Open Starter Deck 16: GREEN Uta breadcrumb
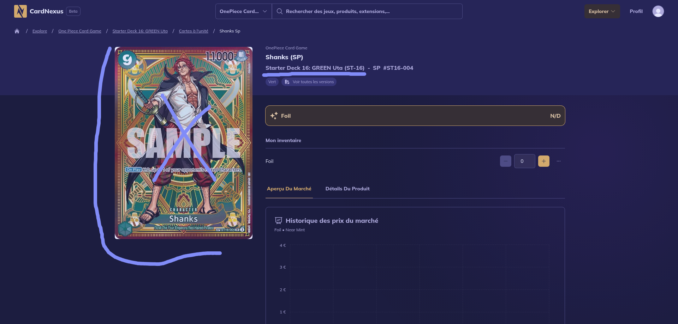678x324 pixels. [x=140, y=31]
